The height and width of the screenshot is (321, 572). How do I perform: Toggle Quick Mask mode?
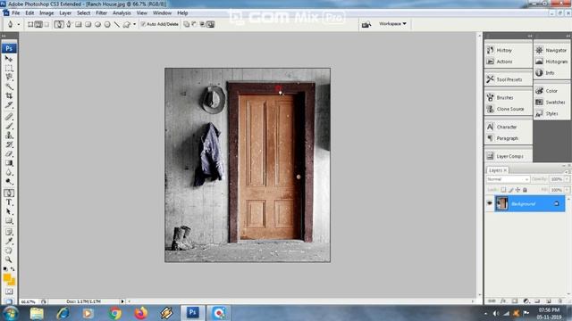click(x=9, y=292)
